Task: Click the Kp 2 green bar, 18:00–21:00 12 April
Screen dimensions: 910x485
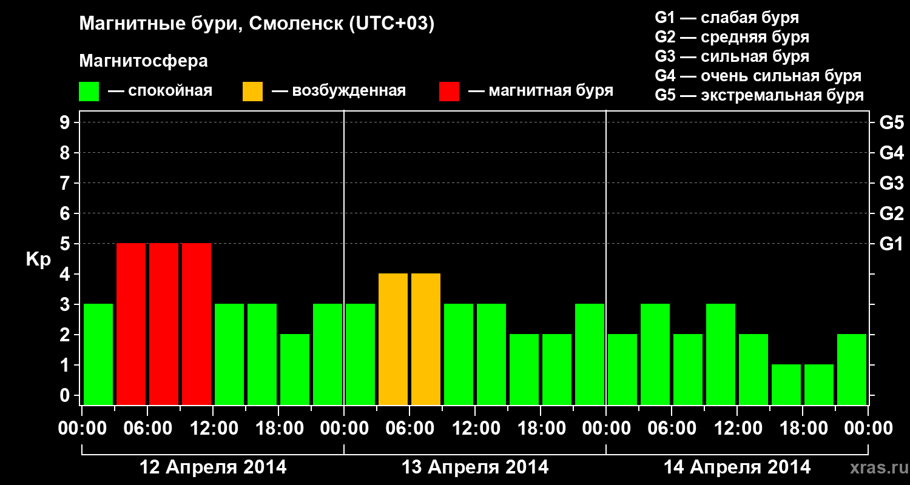Action: click(295, 369)
